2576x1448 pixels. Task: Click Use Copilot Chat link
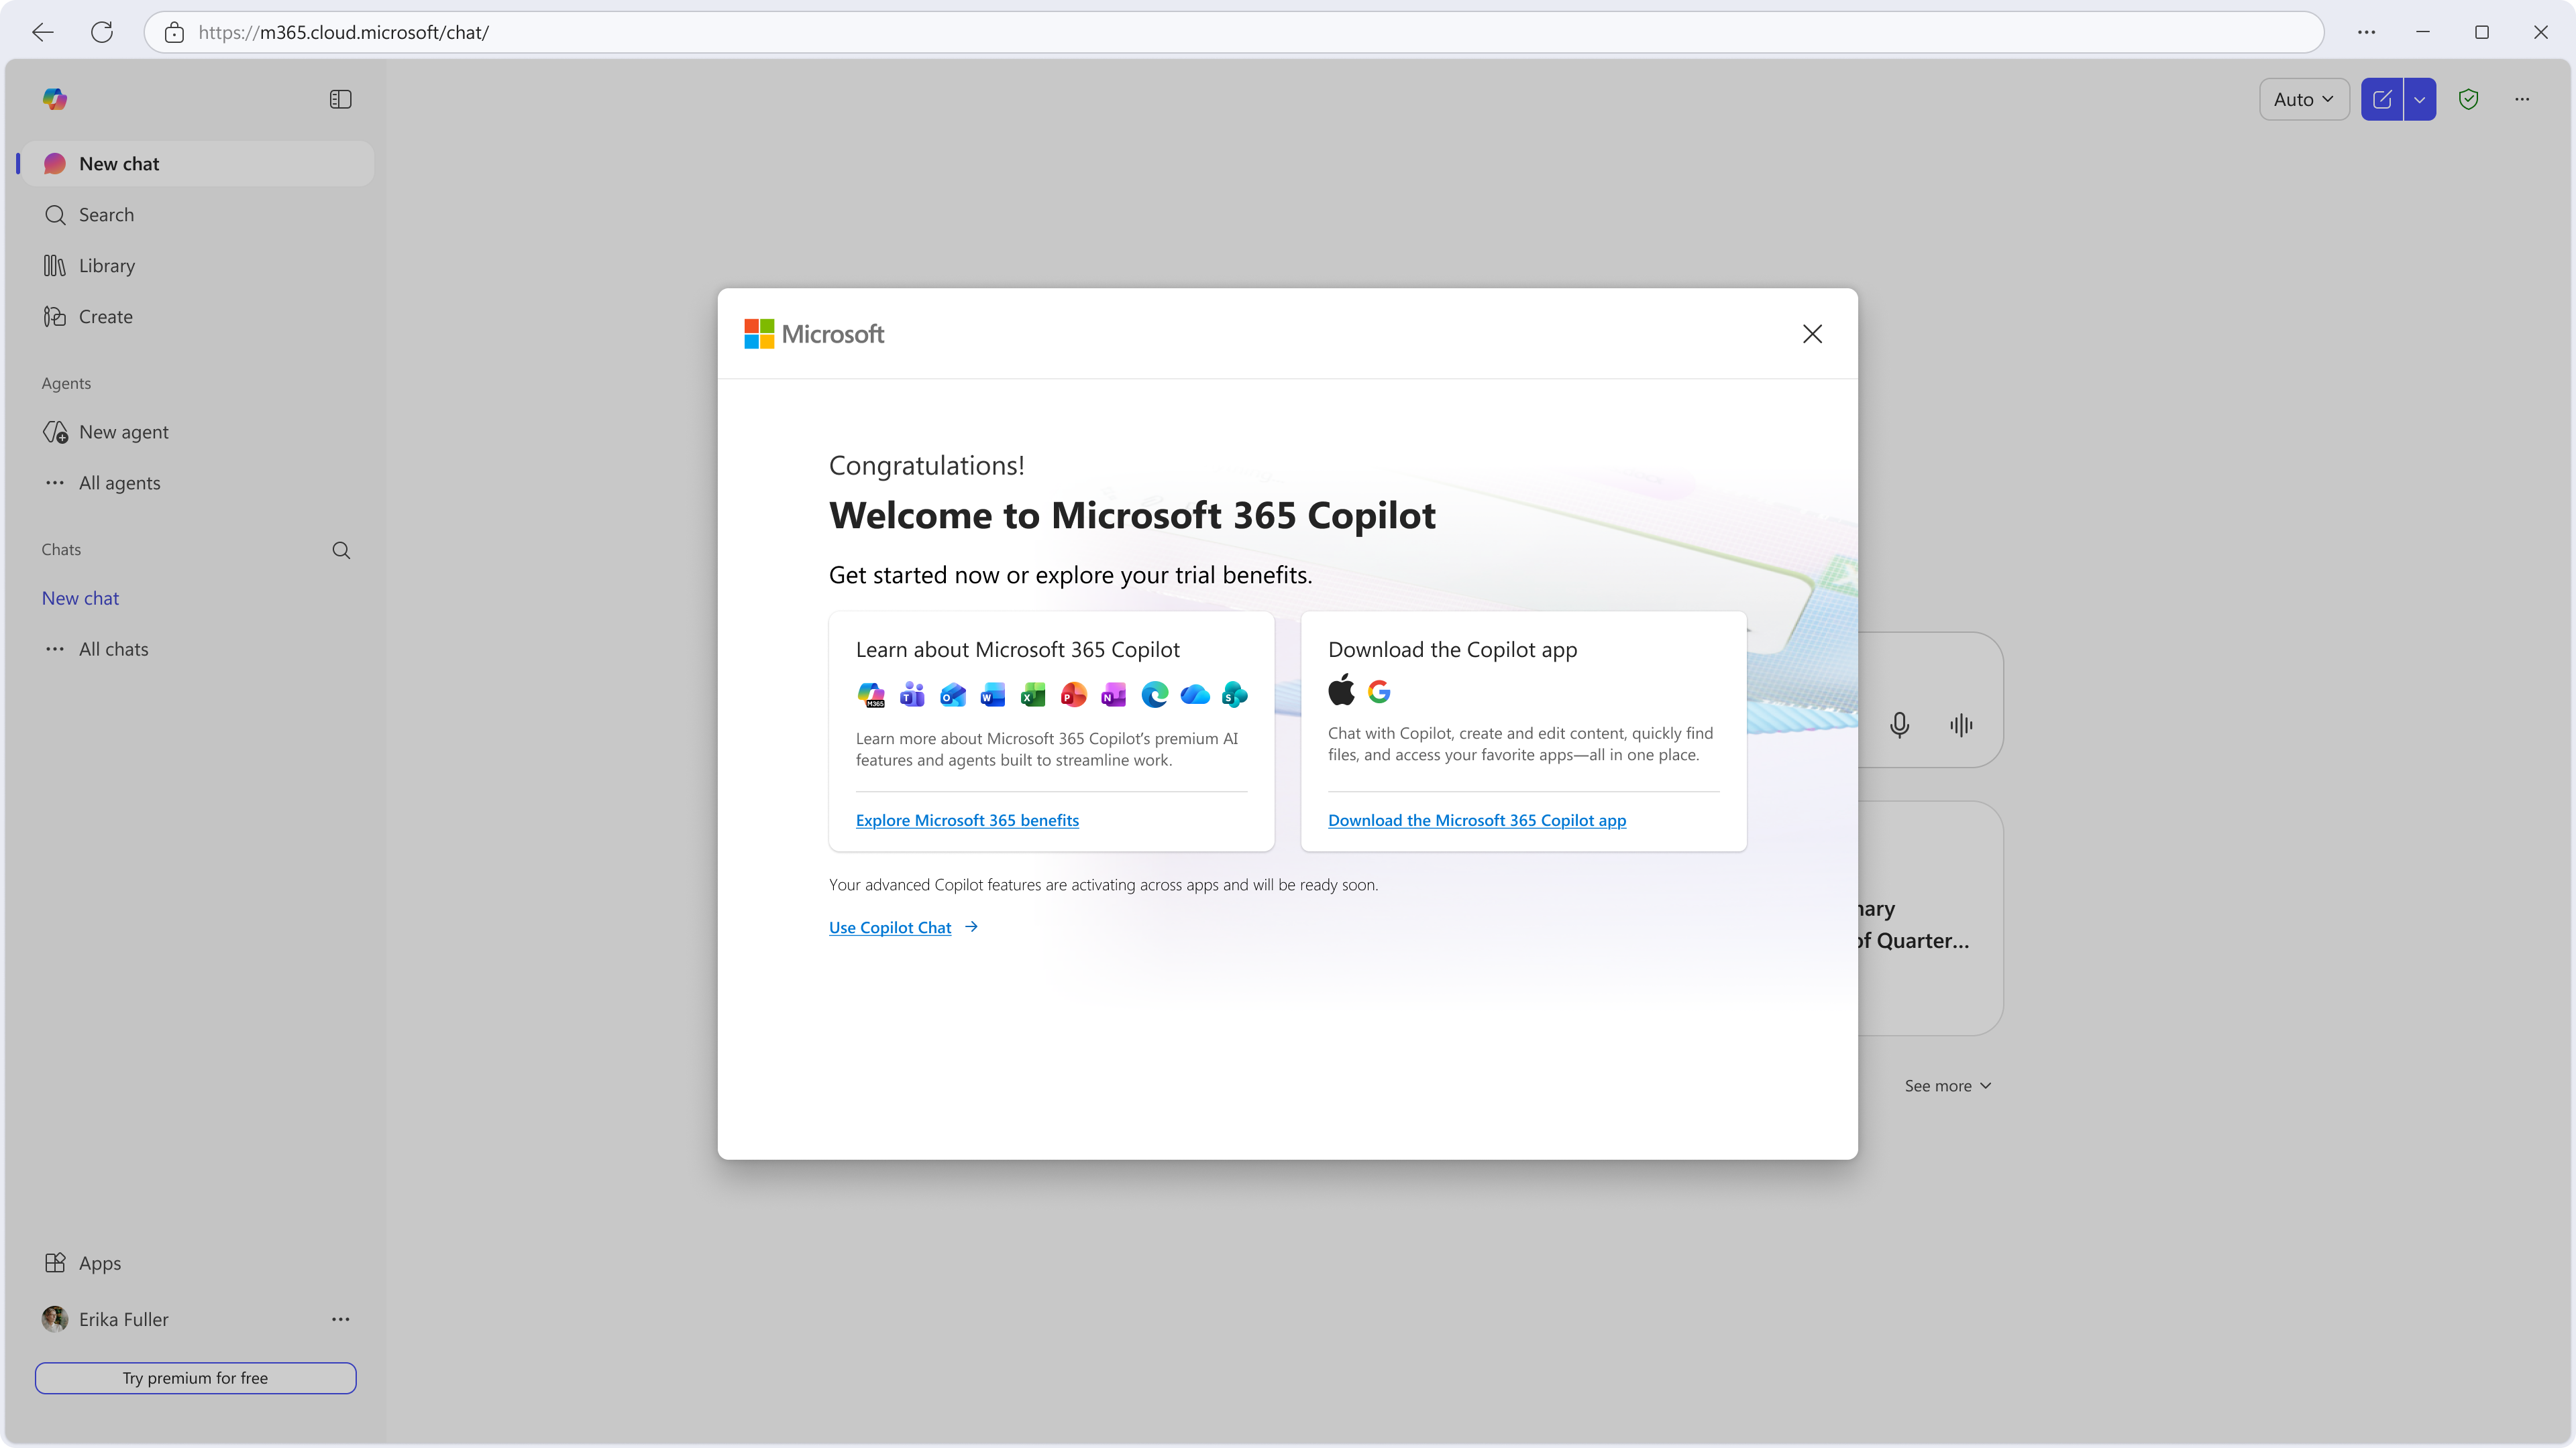coord(890,927)
